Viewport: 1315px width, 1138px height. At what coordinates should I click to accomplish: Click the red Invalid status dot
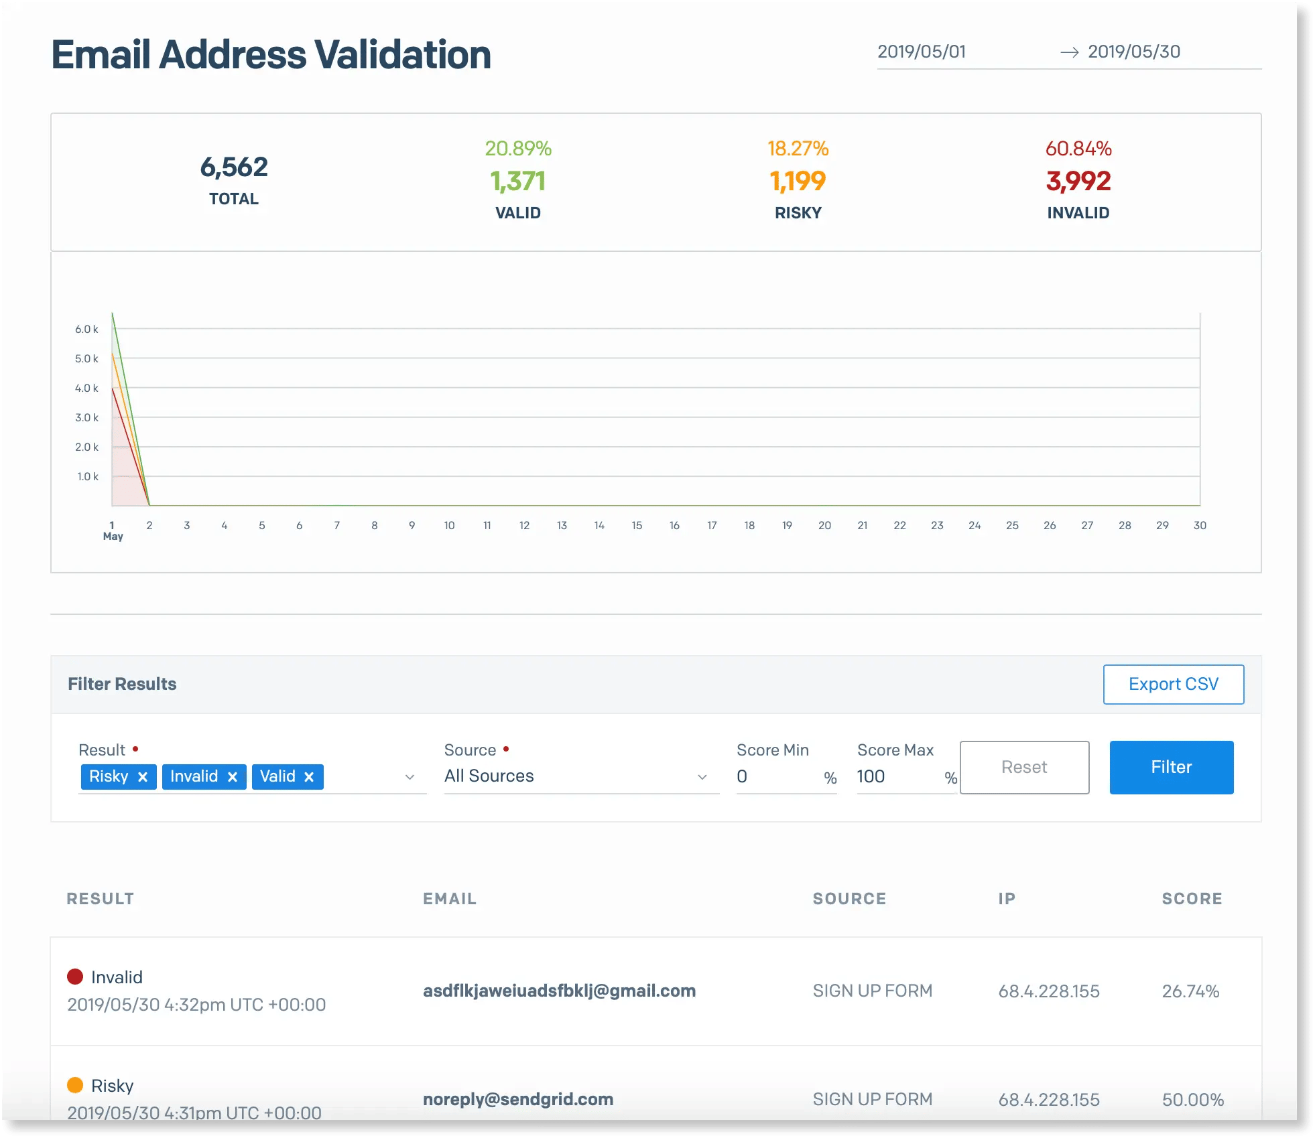76,976
